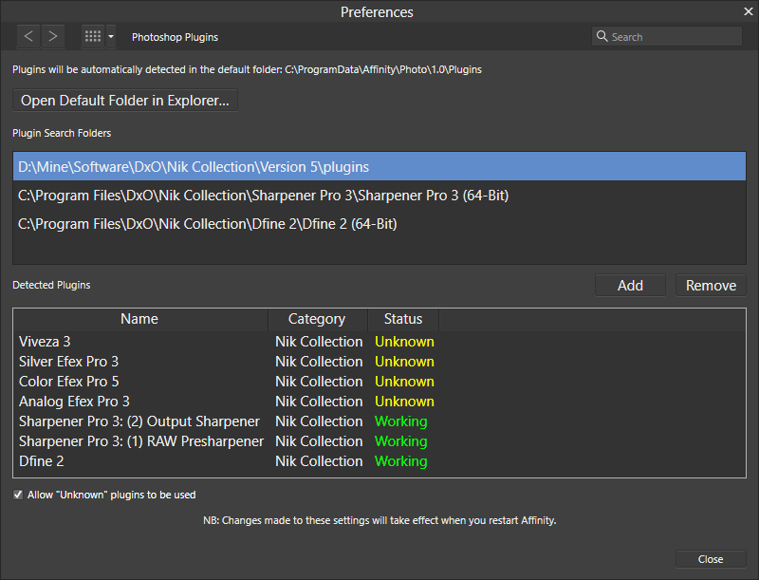This screenshot has height=580, width=759.
Task: Click Unknown status of Silver Efex Pro 3
Action: coord(405,362)
